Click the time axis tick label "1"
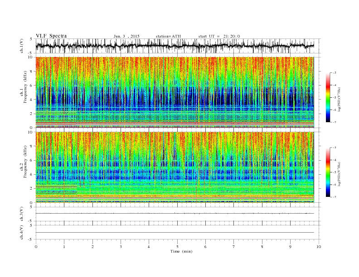Image resolution: width=359 pixels, height=277 pixels. [64, 247]
